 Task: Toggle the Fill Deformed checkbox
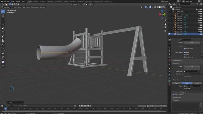pyautogui.click(x=184, y=49)
